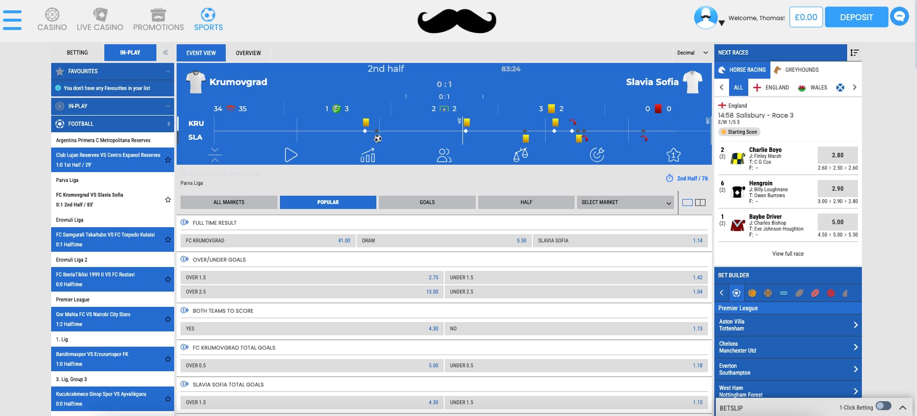Toggle 1-Click Betting switch

point(884,406)
